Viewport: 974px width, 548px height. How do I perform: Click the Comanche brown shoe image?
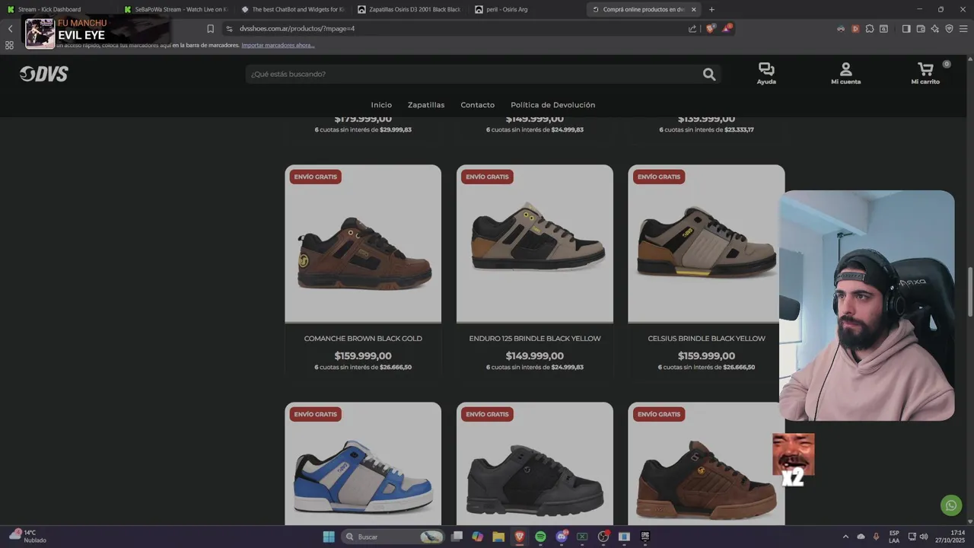point(363,244)
